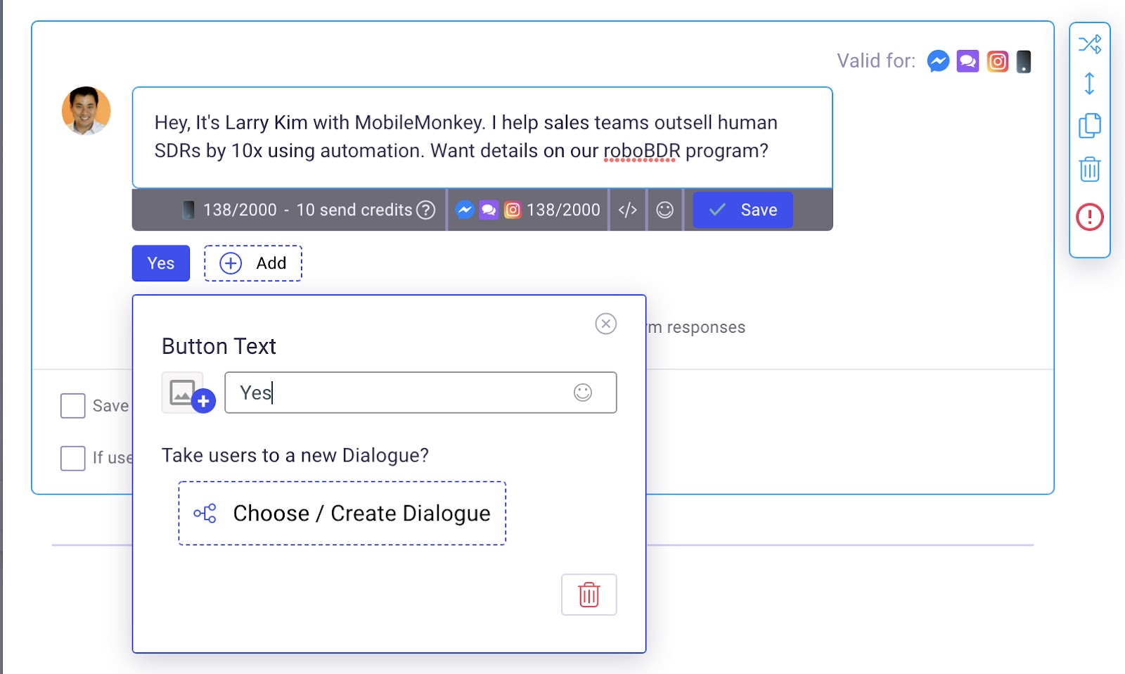Click the SMS character count 138/2000
The height and width of the screenshot is (674, 1125).
[240, 210]
